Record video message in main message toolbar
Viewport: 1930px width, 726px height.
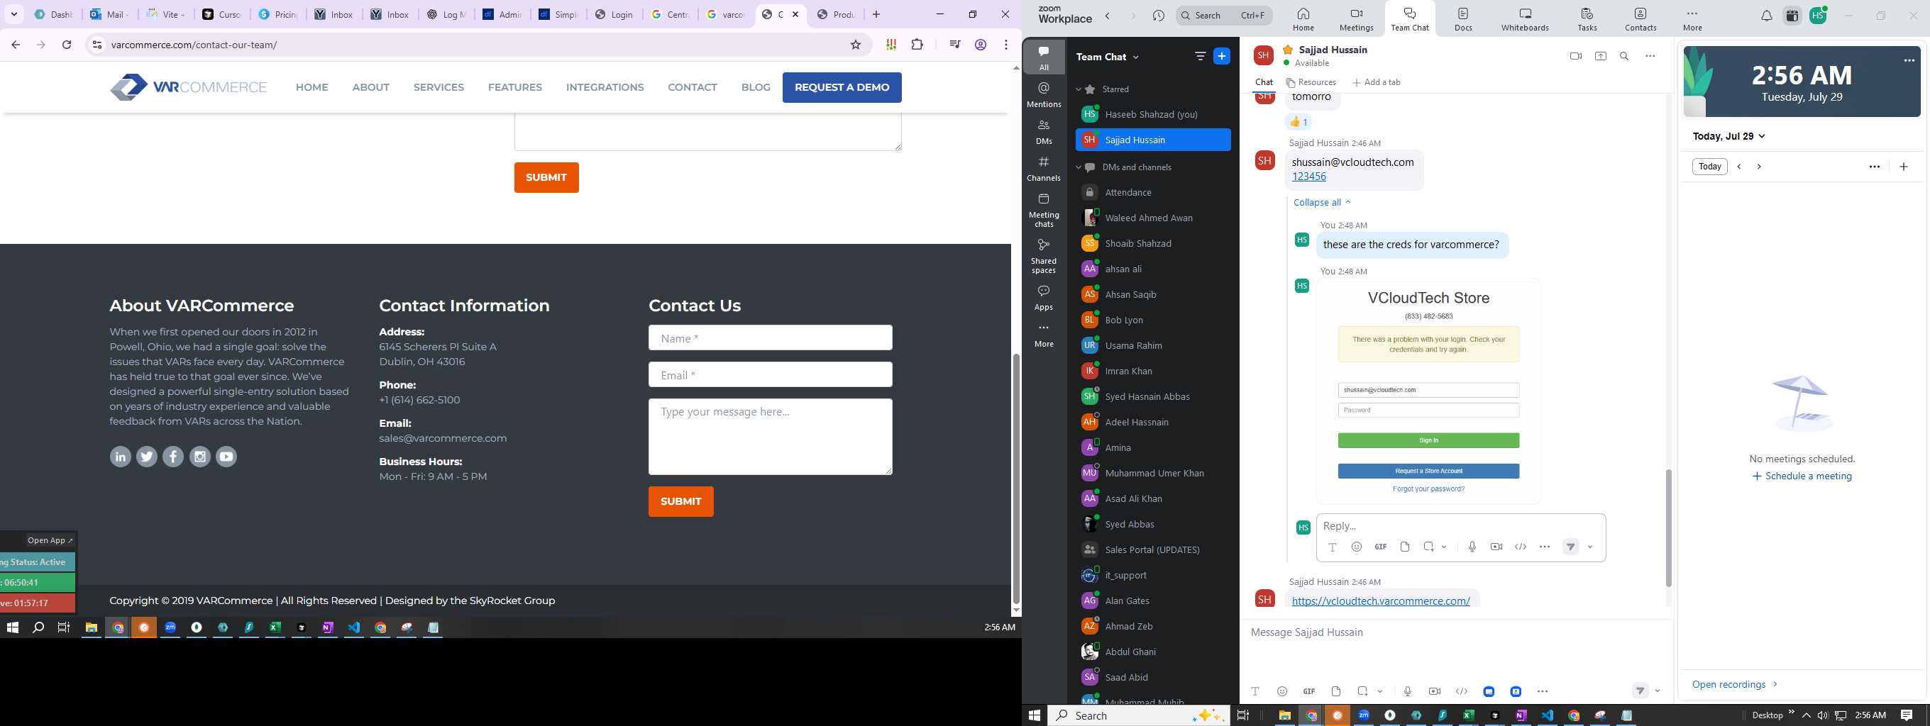point(1434,691)
